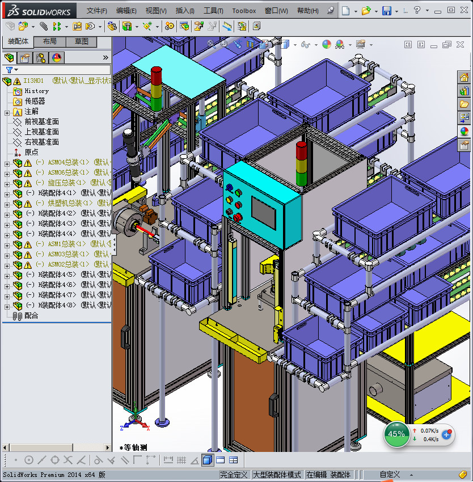Image resolution: width=473 pixels, height=482 pixels.
Task: Click the 大型装配体模式 status indicator
Action: [x=277, y=475]
